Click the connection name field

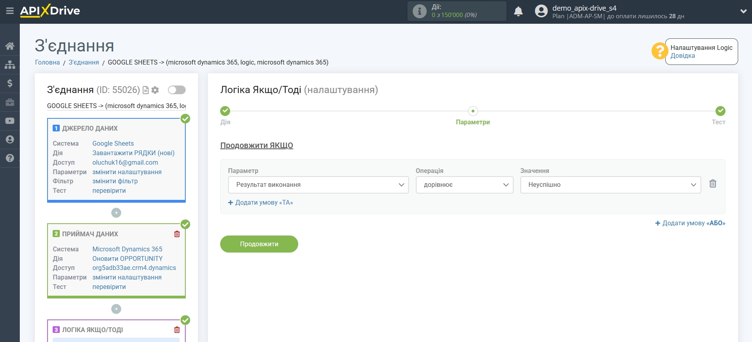pos(116,106)
